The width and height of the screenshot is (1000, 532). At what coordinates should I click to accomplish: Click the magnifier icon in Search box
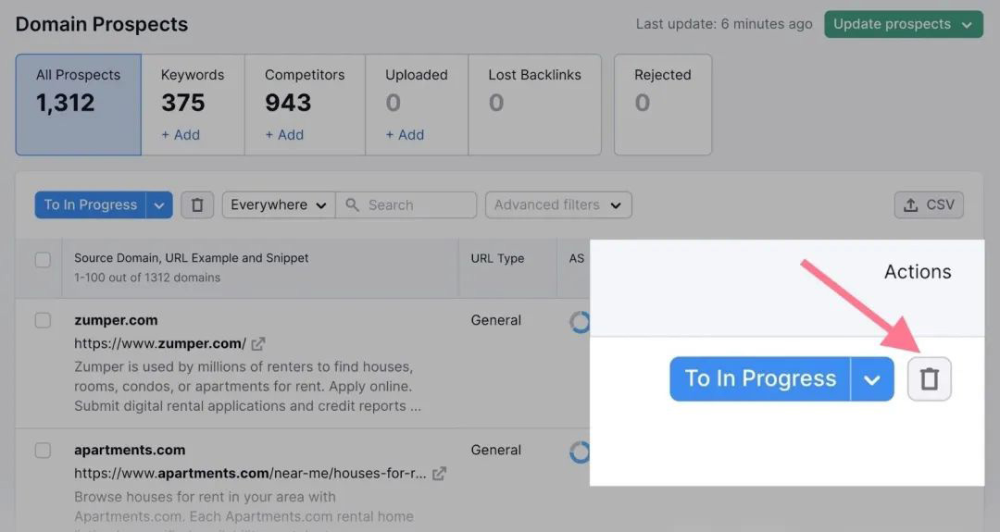pyautogui.click(x=352, y=205)
